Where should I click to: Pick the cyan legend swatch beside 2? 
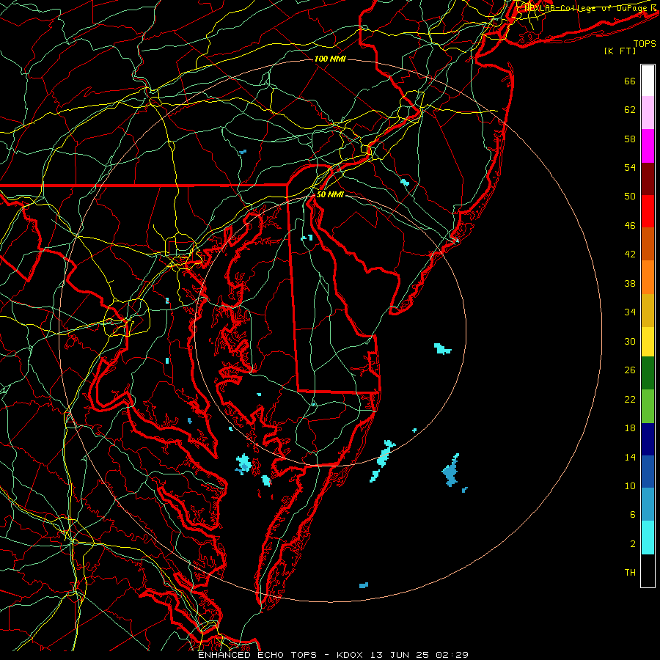coord(648,538)
